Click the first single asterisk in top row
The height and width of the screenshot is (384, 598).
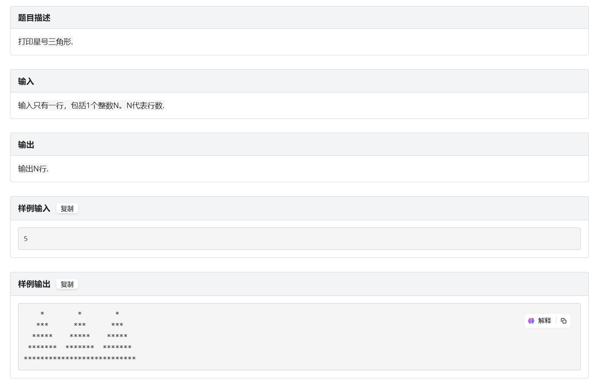pos(42,314)
